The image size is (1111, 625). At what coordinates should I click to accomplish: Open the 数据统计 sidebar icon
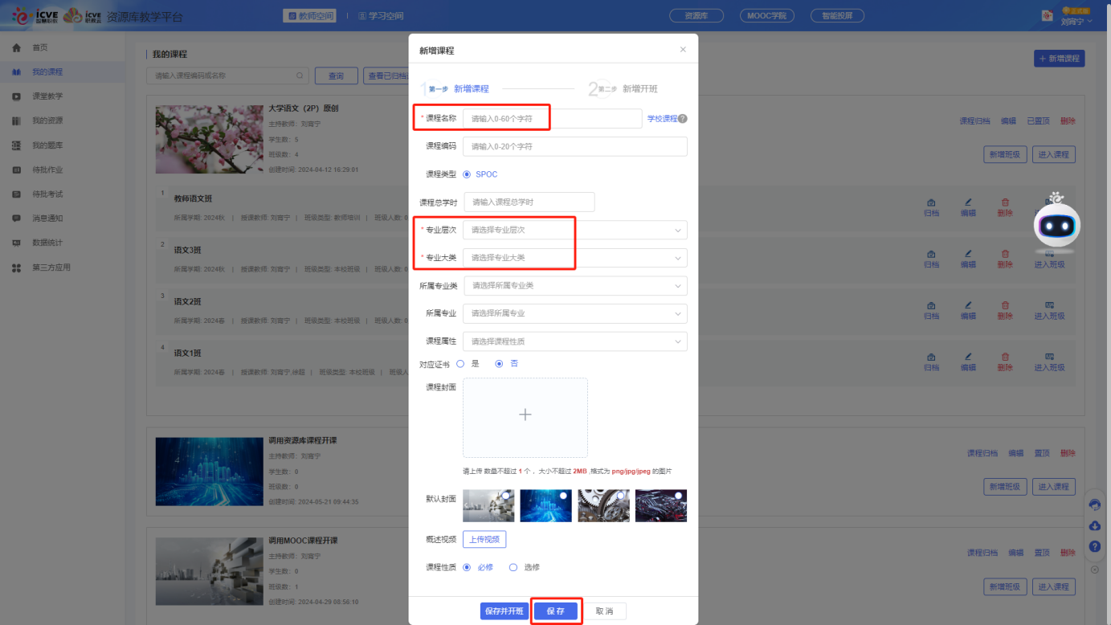click(x=16, y=243)
